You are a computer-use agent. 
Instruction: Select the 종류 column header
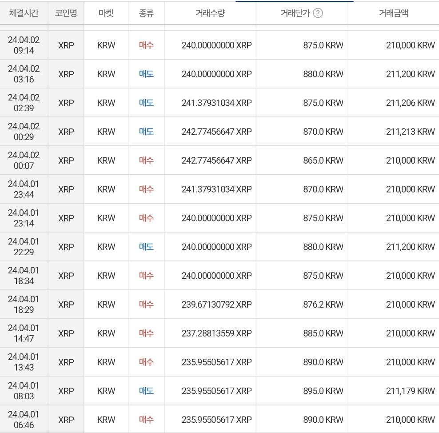click(x=146, y=13)
